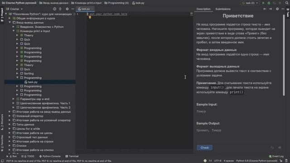Click the locate-current-file target icon in Course panel
This screenshot has width=290, height=163.
click(54, 9)
